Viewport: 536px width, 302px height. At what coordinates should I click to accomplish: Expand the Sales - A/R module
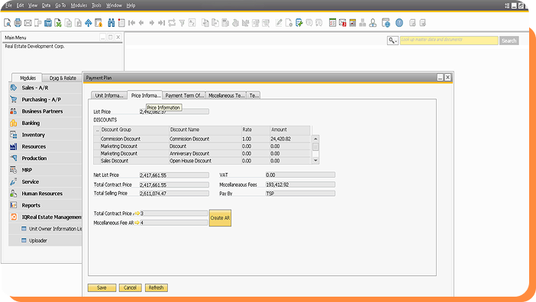coord(45,88)
